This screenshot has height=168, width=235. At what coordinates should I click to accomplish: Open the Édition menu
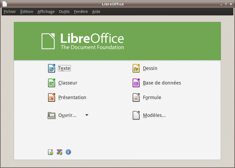[x=27, y=11]
